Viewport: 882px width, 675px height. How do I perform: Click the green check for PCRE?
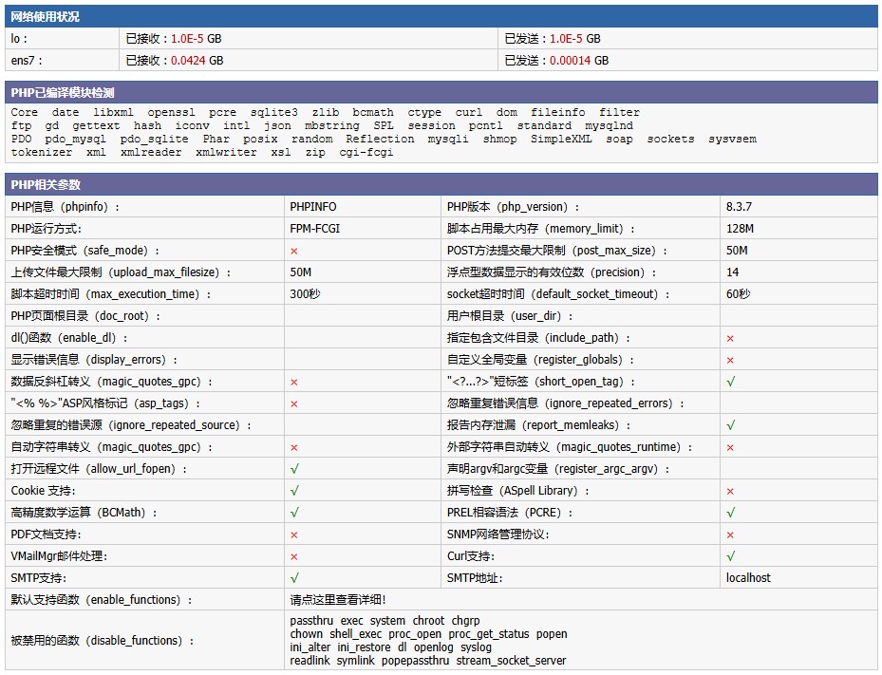tap(730, 513)
